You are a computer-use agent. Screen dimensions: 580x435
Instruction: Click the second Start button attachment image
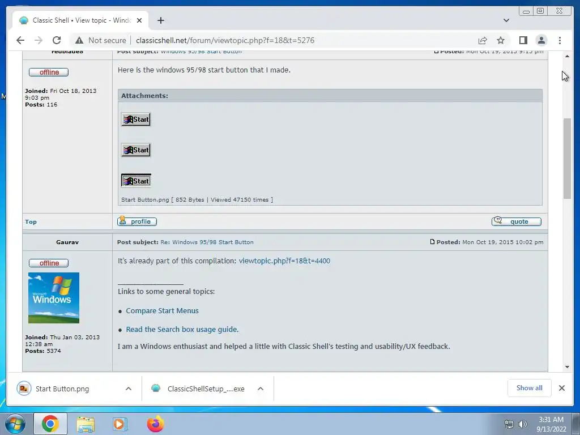pyautogui.click(x=136, y=150)
